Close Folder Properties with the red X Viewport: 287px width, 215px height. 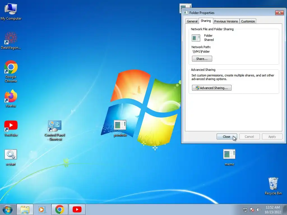[x=279, y=13]
